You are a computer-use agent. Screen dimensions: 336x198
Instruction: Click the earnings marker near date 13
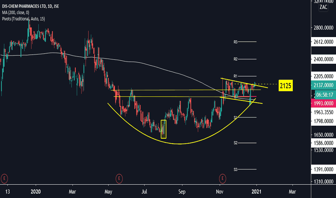click(x=4, y=178)
